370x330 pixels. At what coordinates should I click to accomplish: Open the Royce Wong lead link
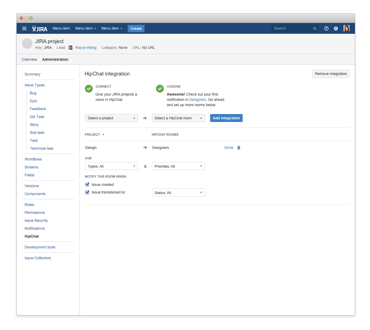tap(86, 48)
